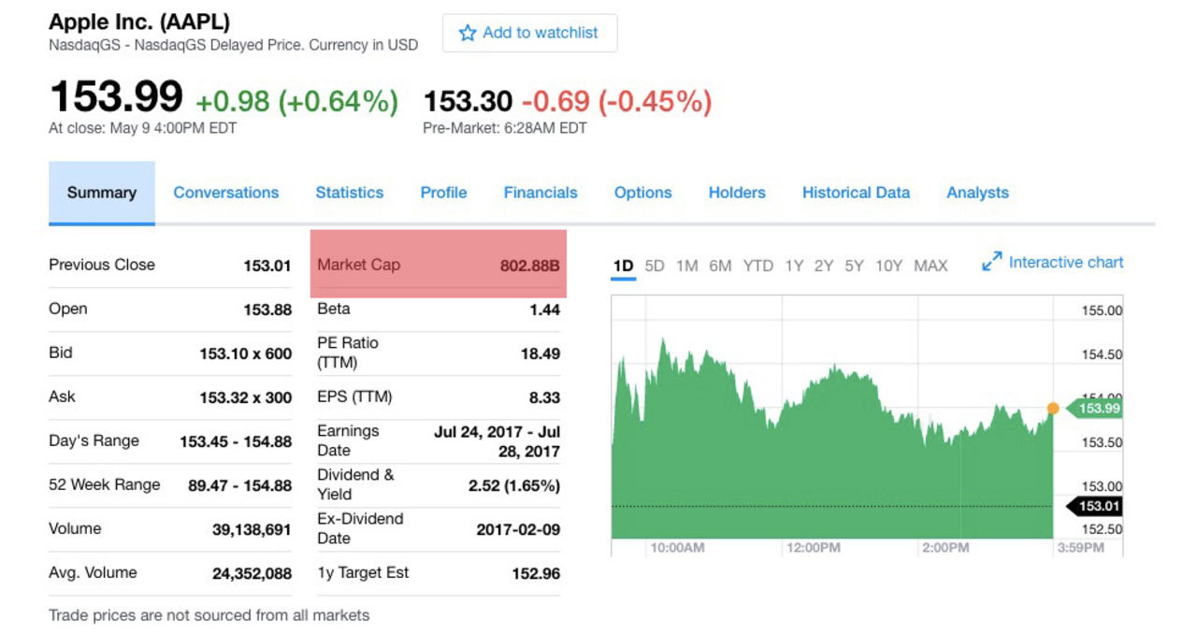Show the MAX chart range

[x=930, y=266]
